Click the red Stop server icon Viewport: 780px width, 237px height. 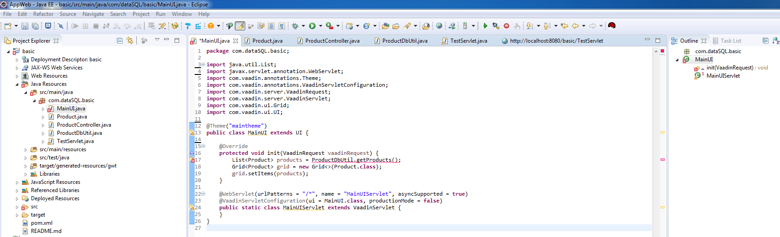[506, 26]
